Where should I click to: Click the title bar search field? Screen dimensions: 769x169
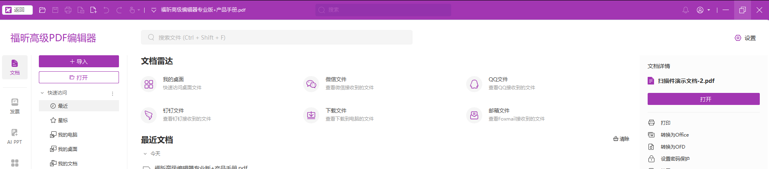[383, 10]
